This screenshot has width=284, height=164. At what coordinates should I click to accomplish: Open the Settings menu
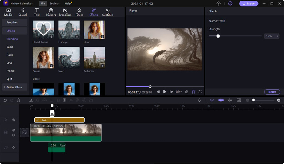pos(55,3)
